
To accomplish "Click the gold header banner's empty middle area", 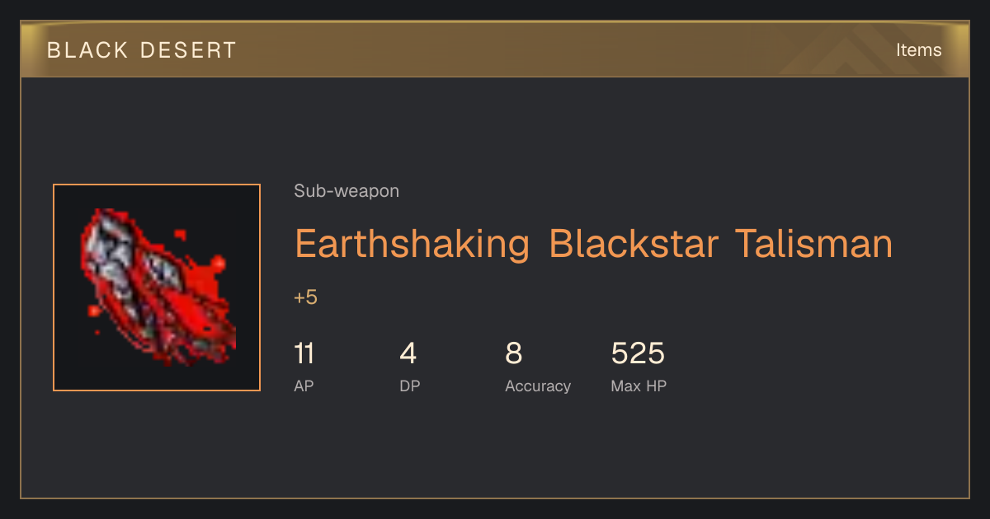I will click(536, 49).
